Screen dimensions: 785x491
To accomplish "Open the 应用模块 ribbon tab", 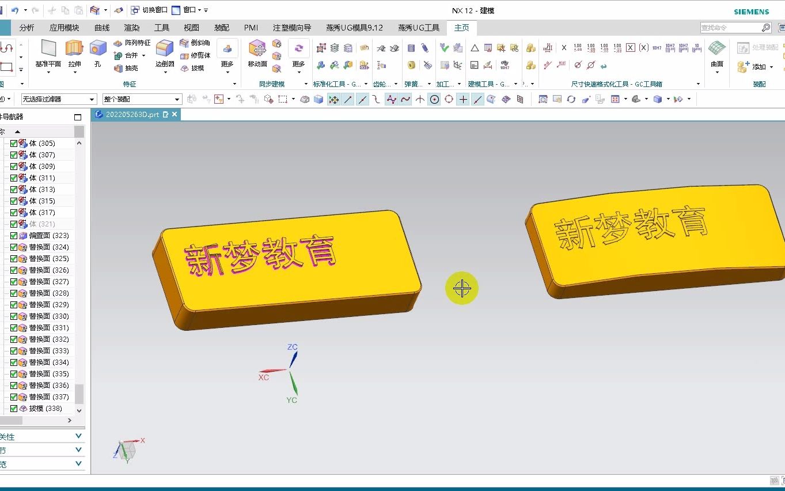I will pyautogui.click(x=64, y=28).
